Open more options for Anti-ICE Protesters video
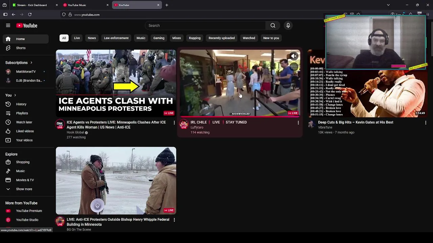Viewport: 433px width, 243px height. (x=174, y=220)
